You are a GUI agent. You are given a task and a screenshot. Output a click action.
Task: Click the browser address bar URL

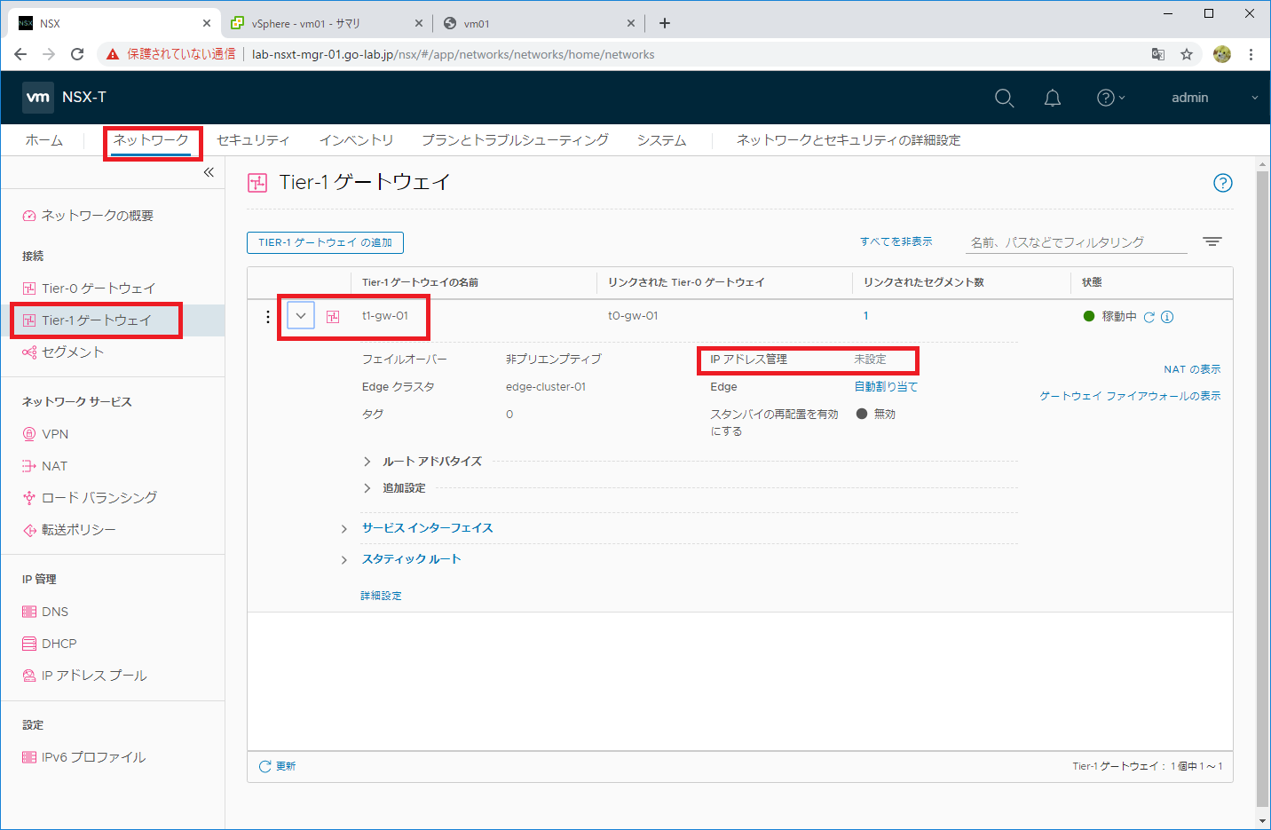(453, 54)
